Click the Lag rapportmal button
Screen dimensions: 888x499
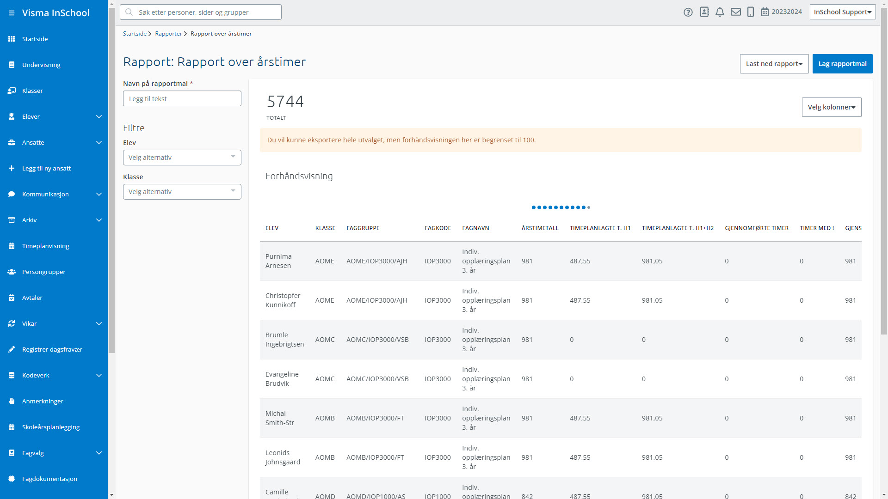coord(843,64)
